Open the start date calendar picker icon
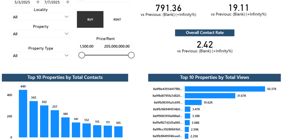Viewport: 283px width, 140px height. click(38, 2)
